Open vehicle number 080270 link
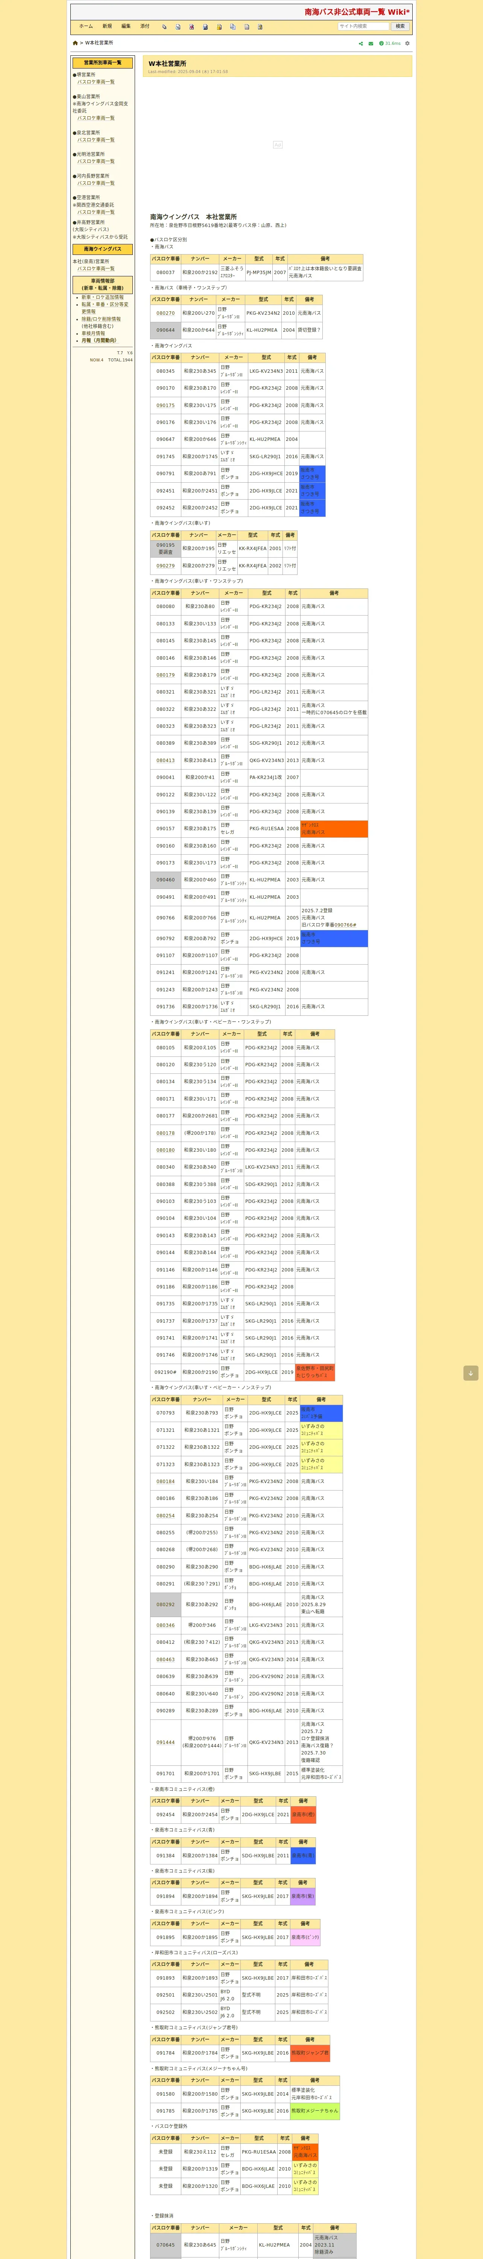The width and height of the screenshot is (483, 2259). pos(166,313)
